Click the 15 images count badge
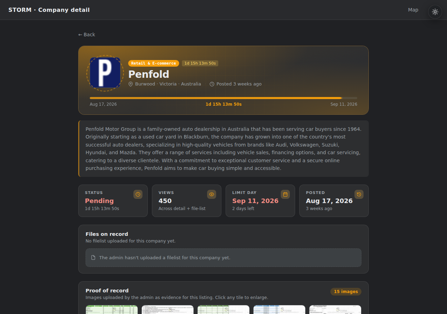The height and width of the screenshot is (314, 447). tap(346, 292)
